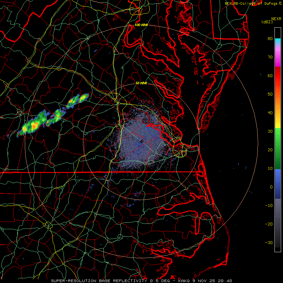Click the NEXLAB-College of DuPage credit text

click(x=251, y=3)
